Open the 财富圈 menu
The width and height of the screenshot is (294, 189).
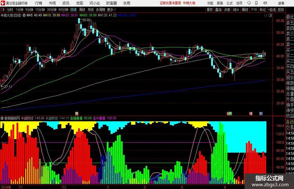click(x=111, y=3)
